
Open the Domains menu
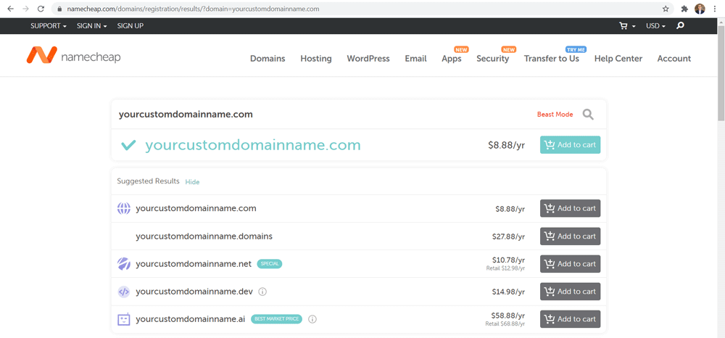pos(268,59)
